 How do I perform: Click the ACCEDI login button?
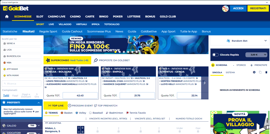pyautogui.click(x=238, y=8)
